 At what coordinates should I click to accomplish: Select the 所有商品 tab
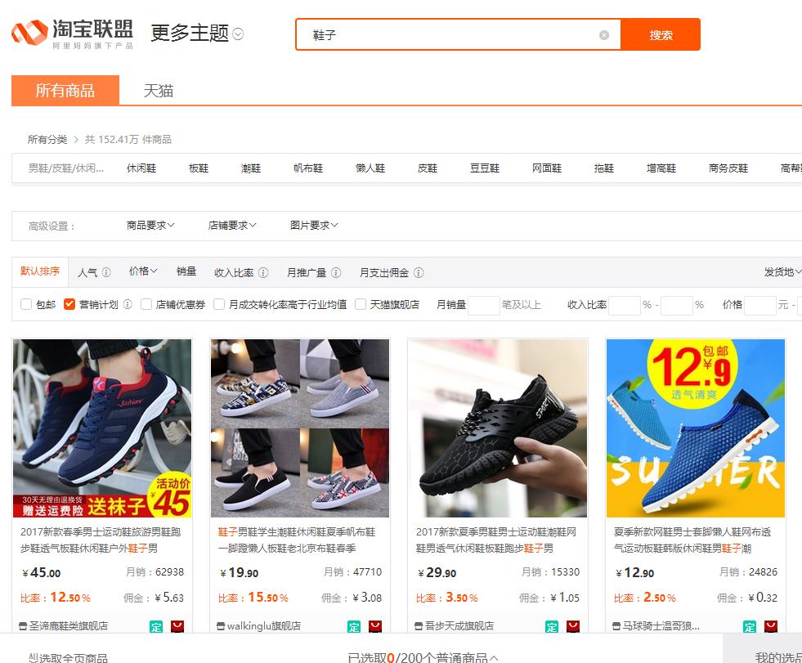(65, 90)
